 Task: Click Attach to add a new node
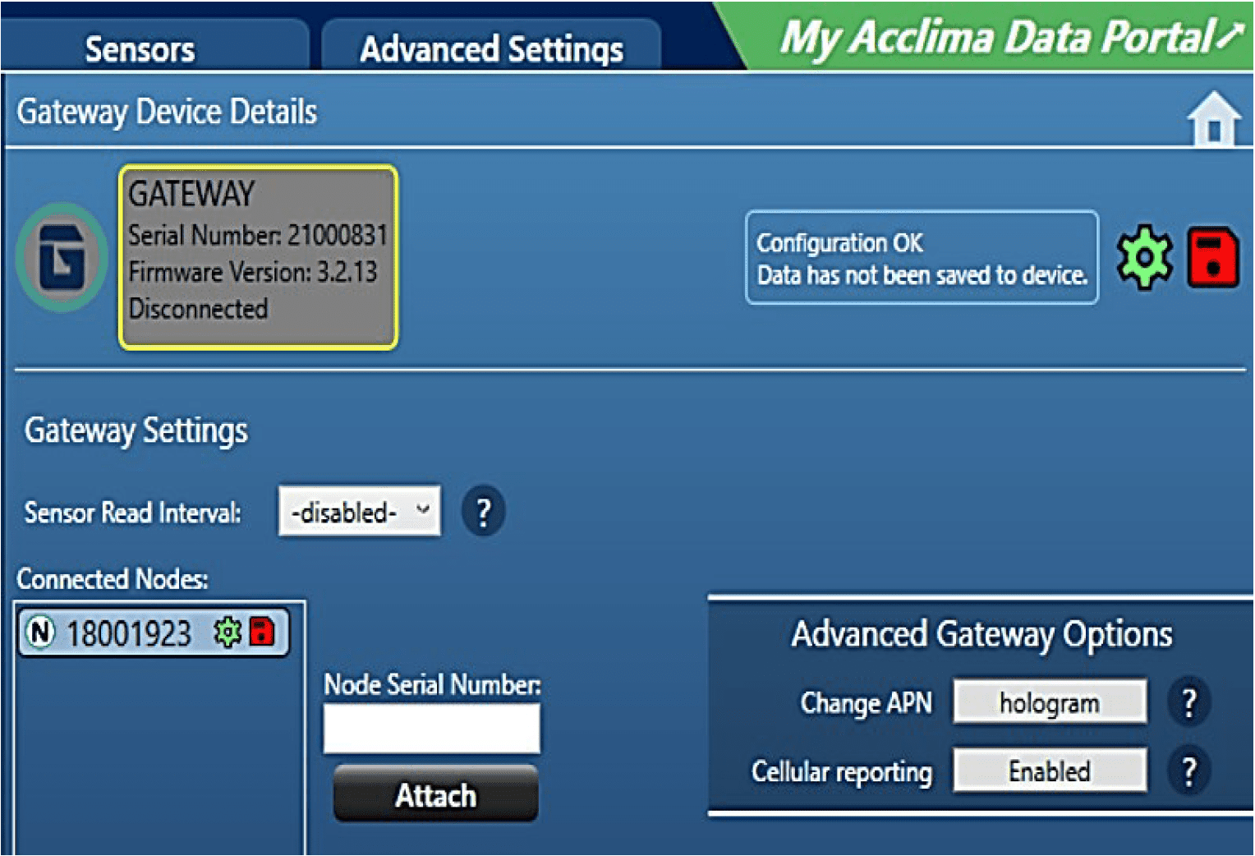coord(434,794)
